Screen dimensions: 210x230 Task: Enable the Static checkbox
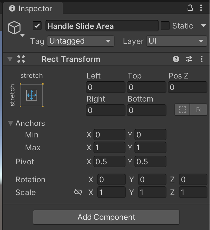pos(165,26)
